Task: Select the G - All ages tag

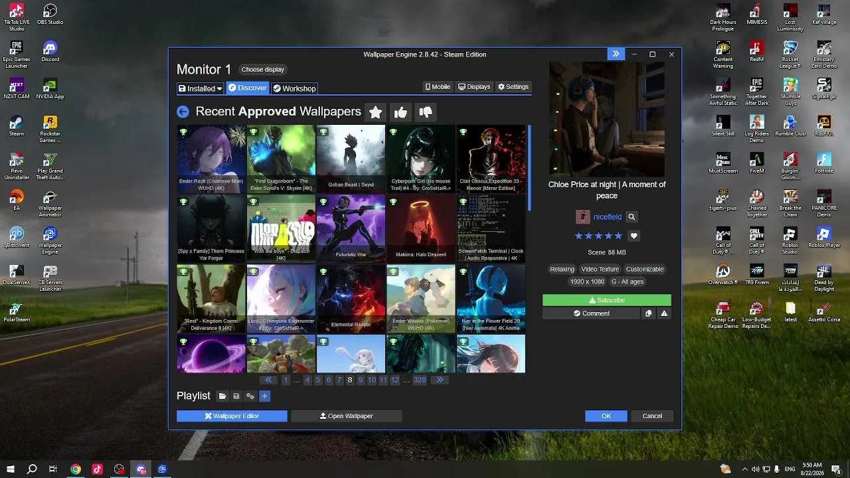Action: [x=628, y=282]
